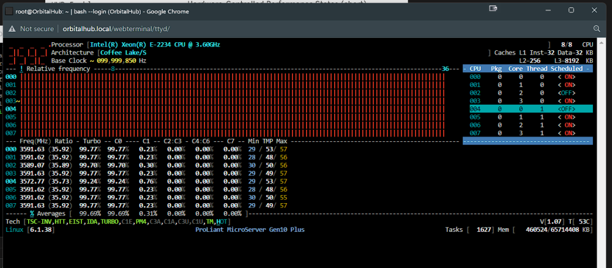
Task: Click the percent symbol before Averages
Action: 32,214
